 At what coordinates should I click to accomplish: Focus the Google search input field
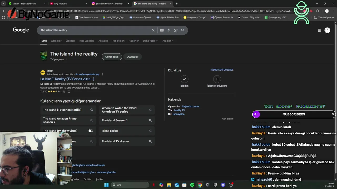pyautogui.click(x=95, y=30)
